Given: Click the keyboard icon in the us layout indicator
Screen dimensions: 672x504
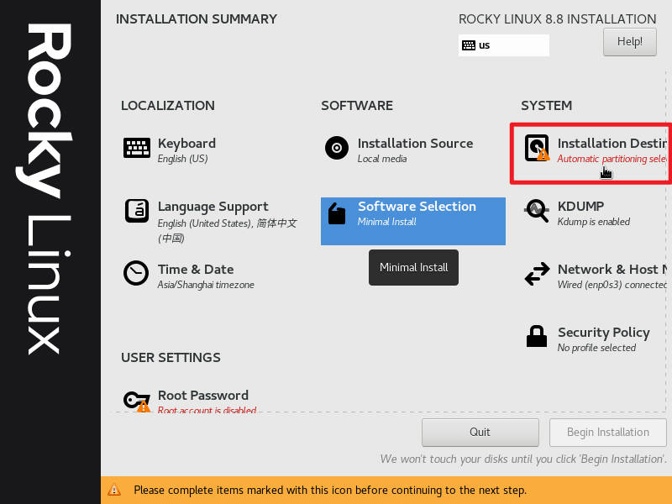Looking at the screenshot, I should [469, 45].
